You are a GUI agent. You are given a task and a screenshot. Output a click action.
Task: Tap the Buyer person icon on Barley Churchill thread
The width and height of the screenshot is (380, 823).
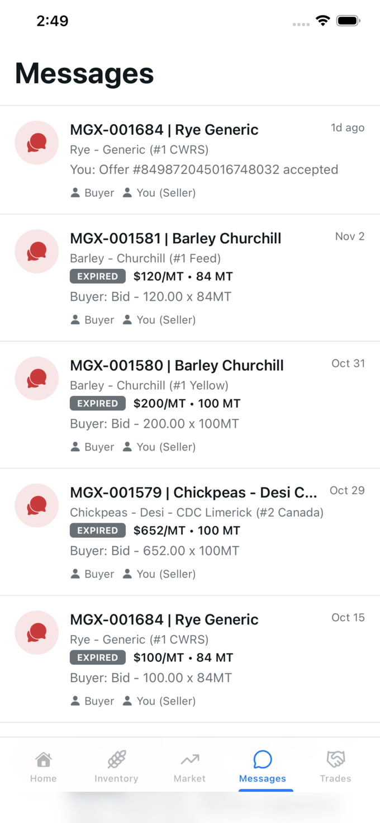[75, 319]
